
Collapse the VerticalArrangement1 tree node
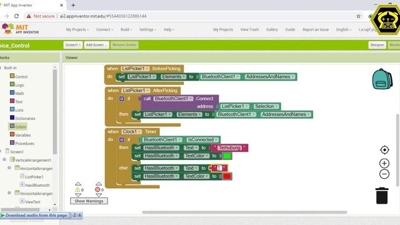pos(4,159)
